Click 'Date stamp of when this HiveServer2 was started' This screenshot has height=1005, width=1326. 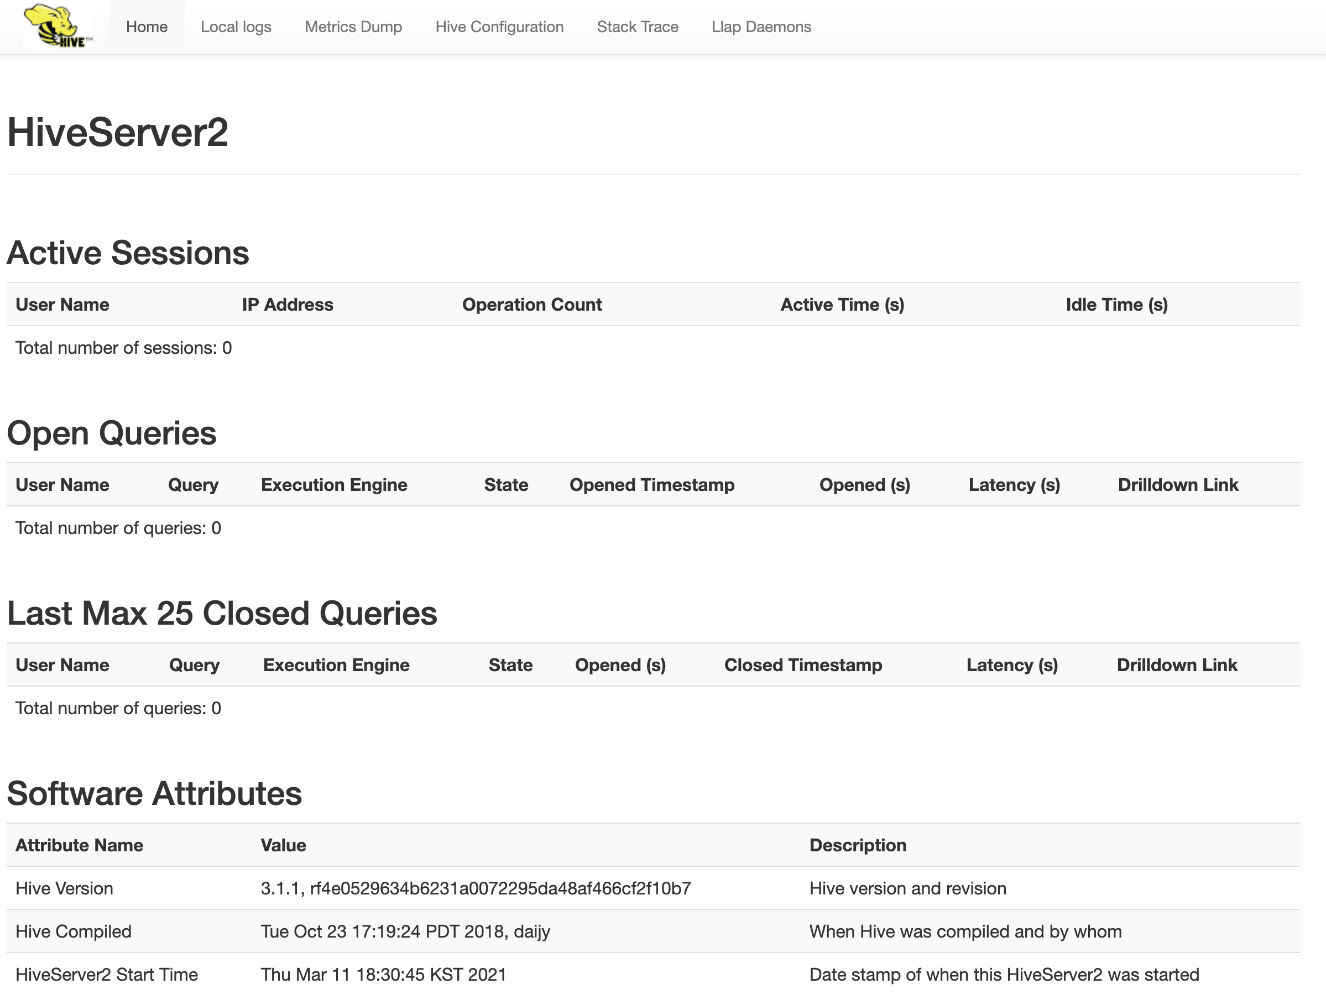[1004, 975]
